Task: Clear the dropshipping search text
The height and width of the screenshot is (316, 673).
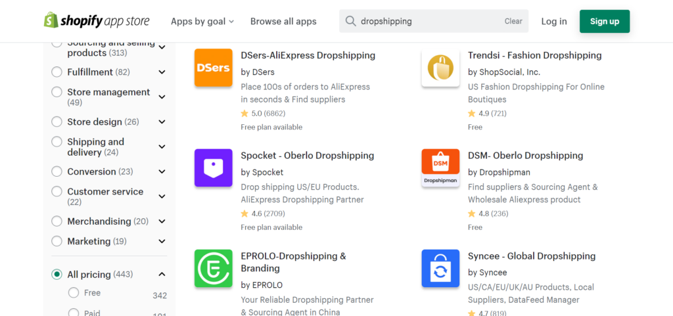Action: [513, 21]
